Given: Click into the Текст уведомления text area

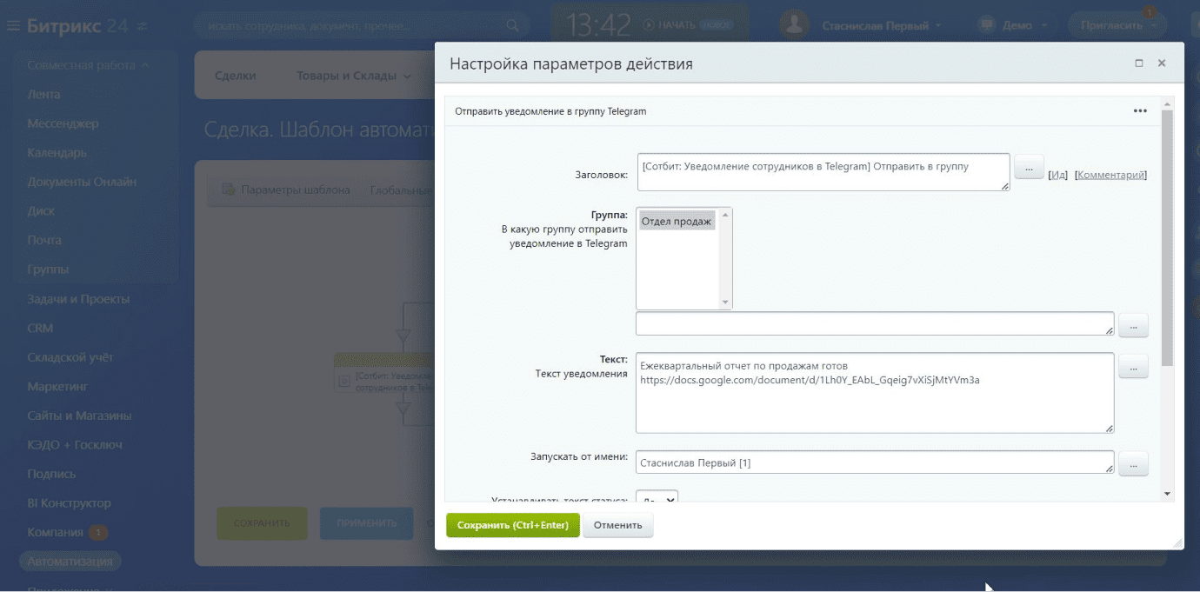Looking at the screenshot, I should click(x=875, y=393).
